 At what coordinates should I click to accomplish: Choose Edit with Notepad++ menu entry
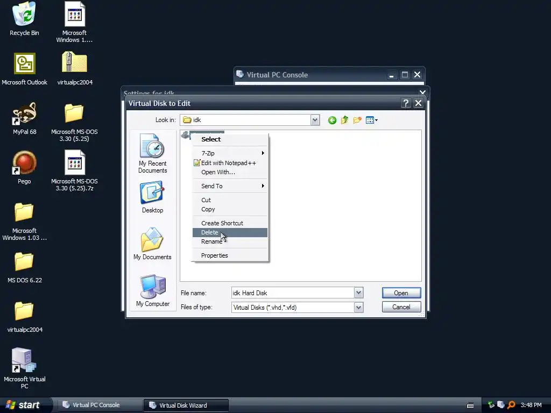point(230,163)
